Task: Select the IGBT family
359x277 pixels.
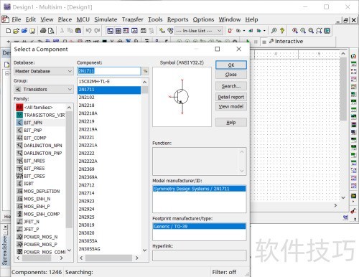Action: click(29, 184)
